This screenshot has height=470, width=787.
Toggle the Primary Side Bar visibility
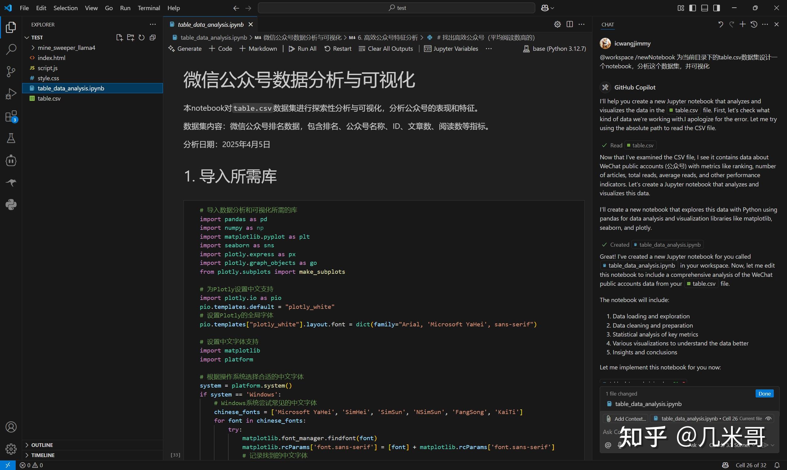[693, 8]
